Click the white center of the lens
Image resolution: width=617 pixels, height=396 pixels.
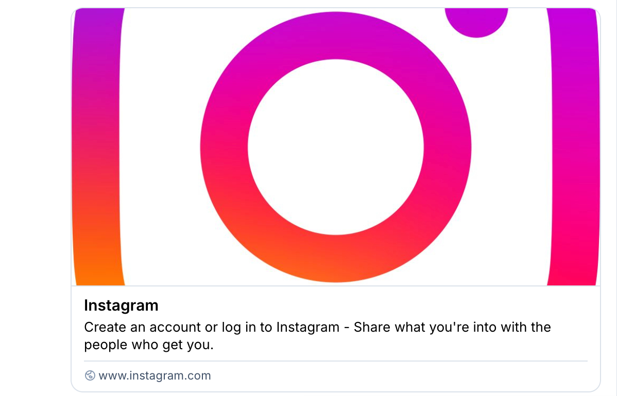click(336, 148)
